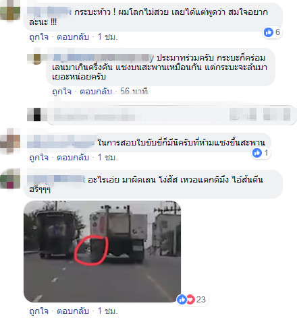The image size is (297, 322).
Task: Like the driving license test comment
Action: [38, 158]
